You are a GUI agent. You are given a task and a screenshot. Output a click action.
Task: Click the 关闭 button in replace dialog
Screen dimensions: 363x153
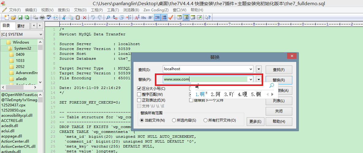tap(279, 111)
